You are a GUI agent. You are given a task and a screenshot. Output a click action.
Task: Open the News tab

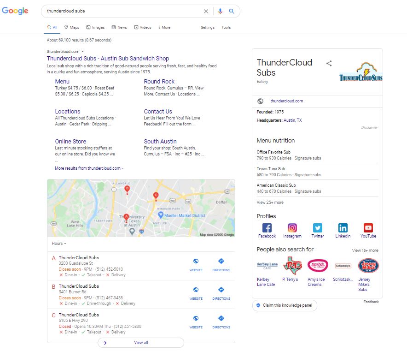point(119,27)
